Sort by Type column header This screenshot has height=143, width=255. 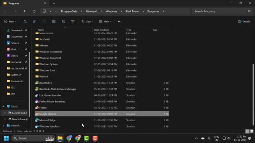coord(129,30)
